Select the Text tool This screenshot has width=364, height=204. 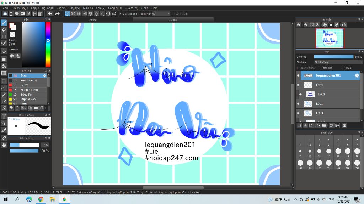click(x=4, y=116)
